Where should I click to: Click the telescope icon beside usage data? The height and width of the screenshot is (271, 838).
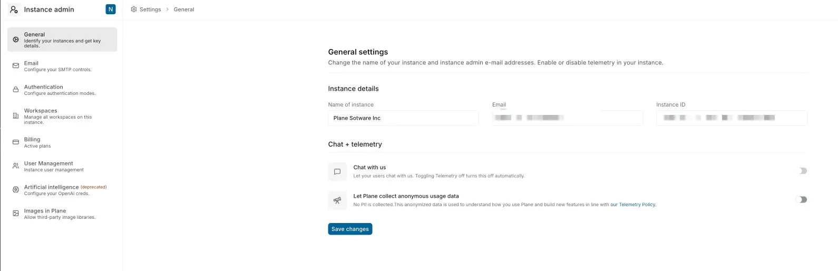tap(337, 200)
